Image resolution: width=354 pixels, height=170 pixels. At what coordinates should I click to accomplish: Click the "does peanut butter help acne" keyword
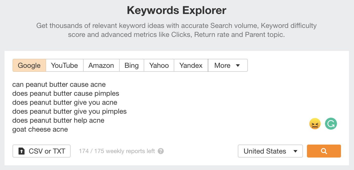[58, 120]
